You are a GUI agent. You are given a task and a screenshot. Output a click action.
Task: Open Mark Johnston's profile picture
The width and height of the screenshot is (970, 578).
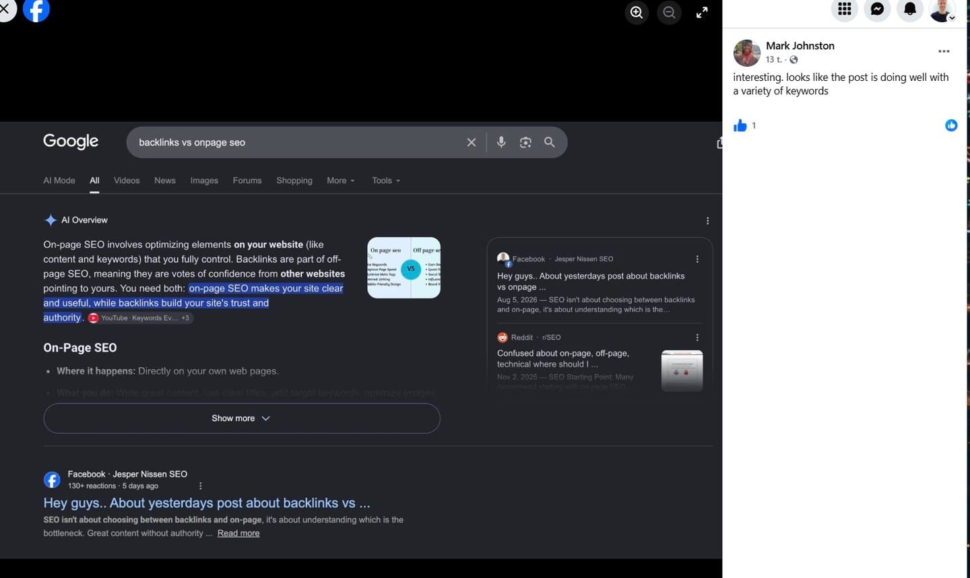[746, 53]
